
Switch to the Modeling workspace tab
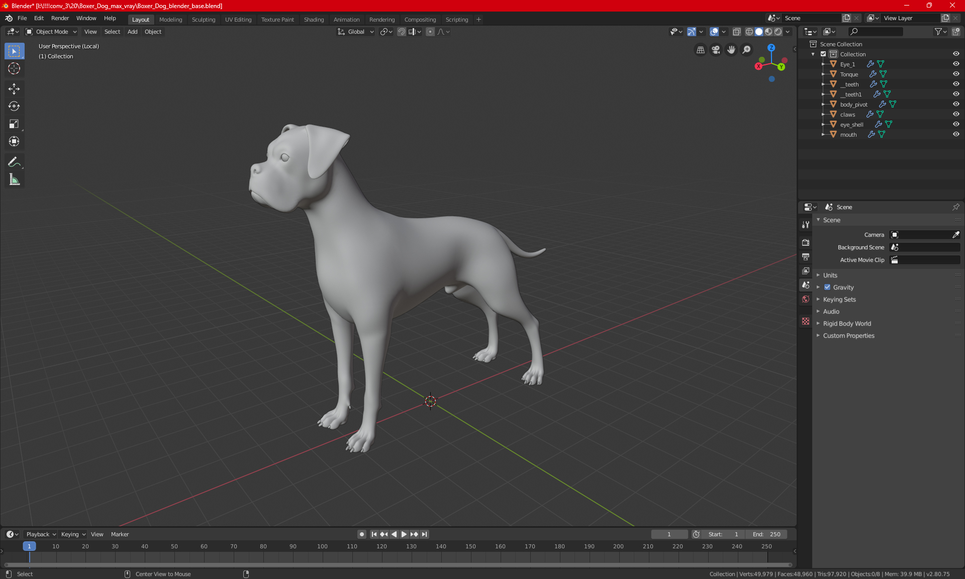170,20
